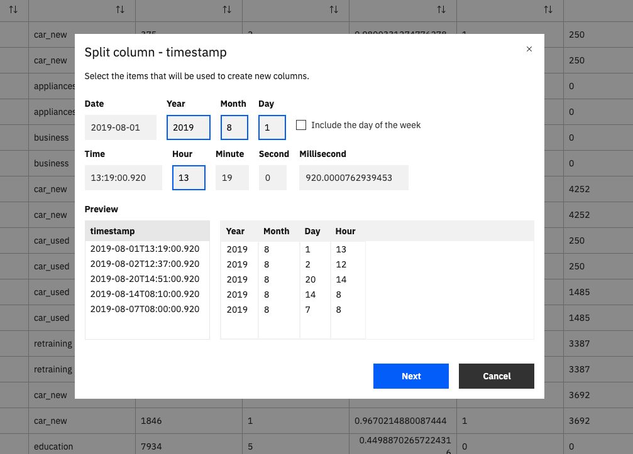Click the Day header in preview

pyautogui.click(x=312, y=231)
